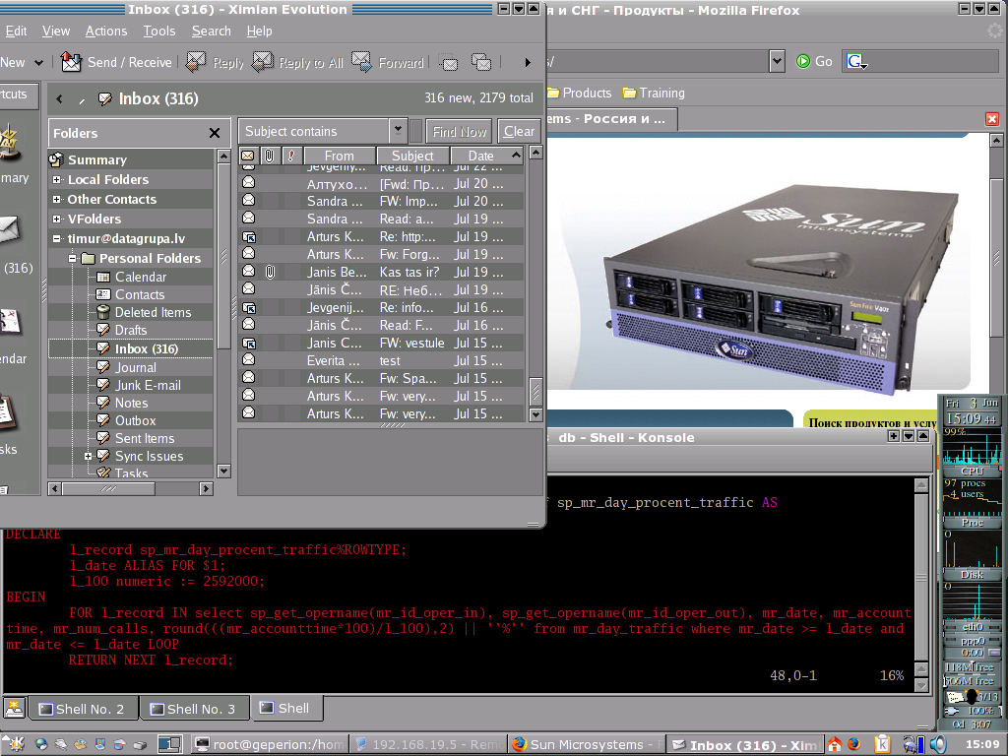Sort messages by attachment column
The width and height of the screenshot is (1008, 756).
[270, 156]
